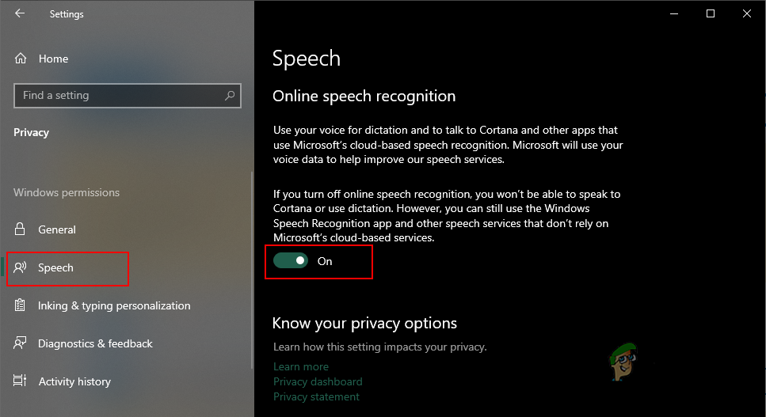Turn off Online speech recognition toggle
The height and width of the screenshot is (417, 766).
point(291,261)
